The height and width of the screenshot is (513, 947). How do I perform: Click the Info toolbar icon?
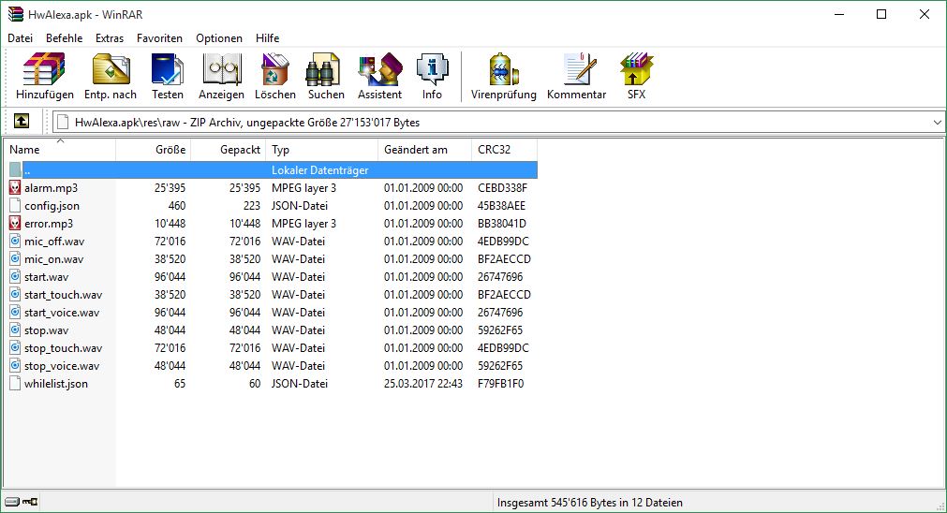432,69
